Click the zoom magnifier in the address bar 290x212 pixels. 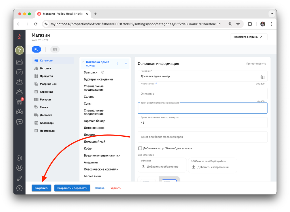[230, 24]
